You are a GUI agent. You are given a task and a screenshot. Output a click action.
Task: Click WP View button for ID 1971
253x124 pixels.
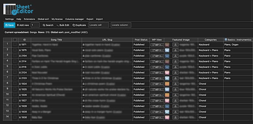coord(157,45)
